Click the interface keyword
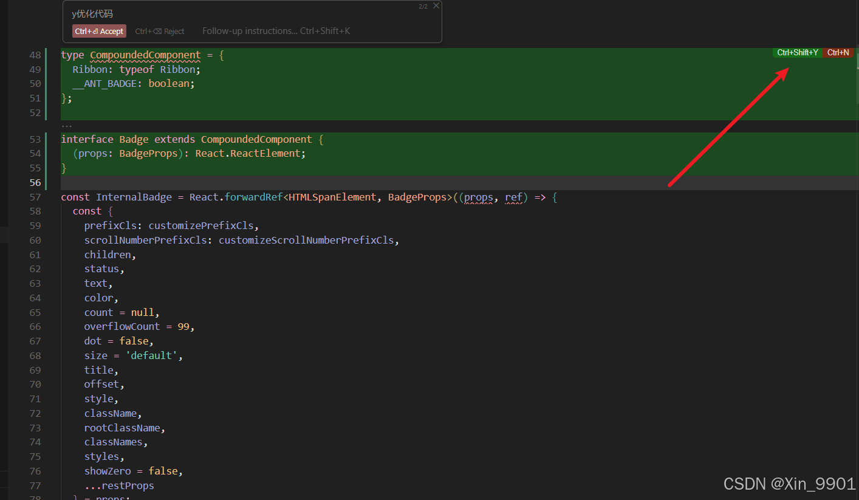Viewport: 859px width, 500px height. [87, 139]
